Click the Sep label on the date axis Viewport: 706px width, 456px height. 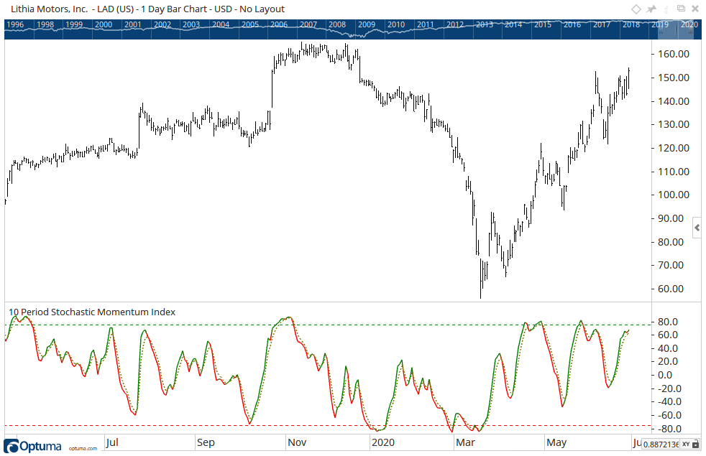(x=206, y=442)
